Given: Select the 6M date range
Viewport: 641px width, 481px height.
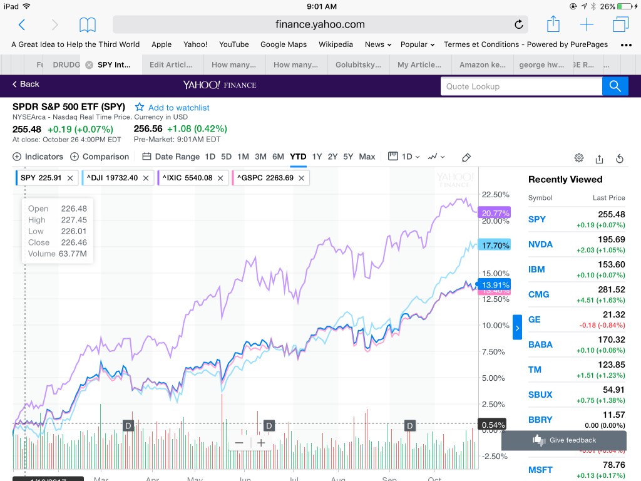Looking at the screenshot, I should coord(278,157).
